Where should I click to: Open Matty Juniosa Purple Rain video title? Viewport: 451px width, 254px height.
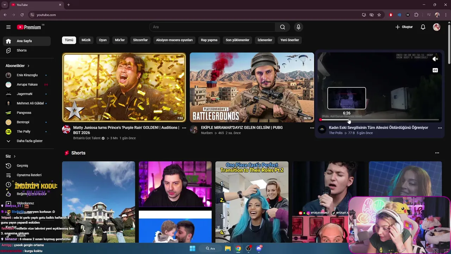coord(126,130)
